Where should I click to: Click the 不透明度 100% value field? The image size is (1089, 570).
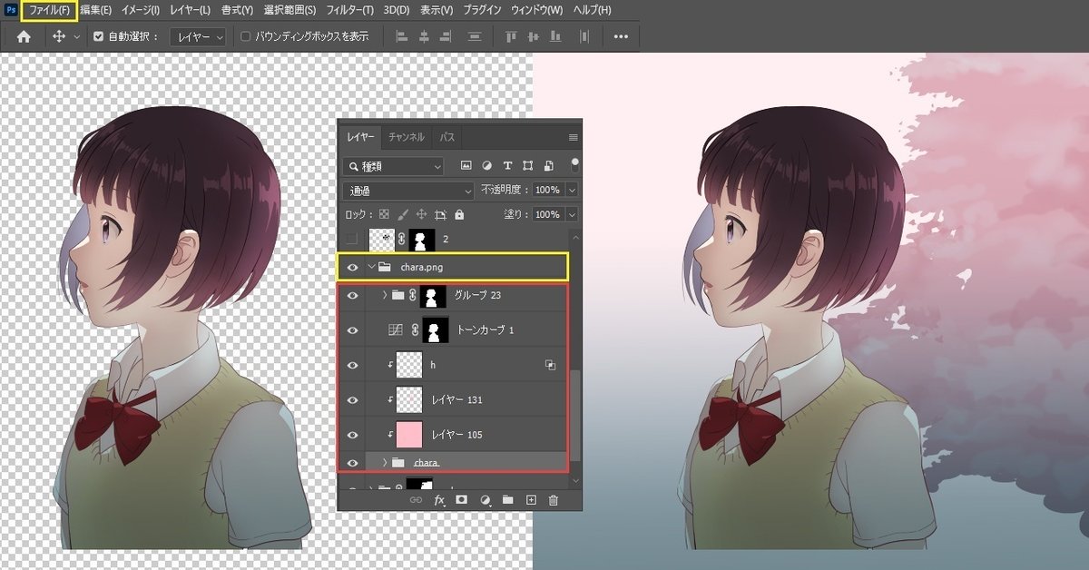point(547,191)
